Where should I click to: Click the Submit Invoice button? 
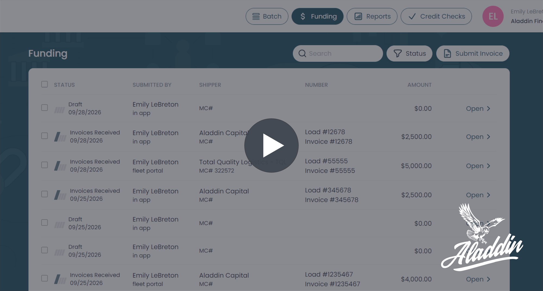(x=473, y=53)
